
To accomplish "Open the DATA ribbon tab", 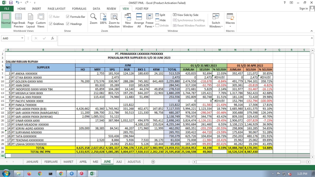I will 96,9.
